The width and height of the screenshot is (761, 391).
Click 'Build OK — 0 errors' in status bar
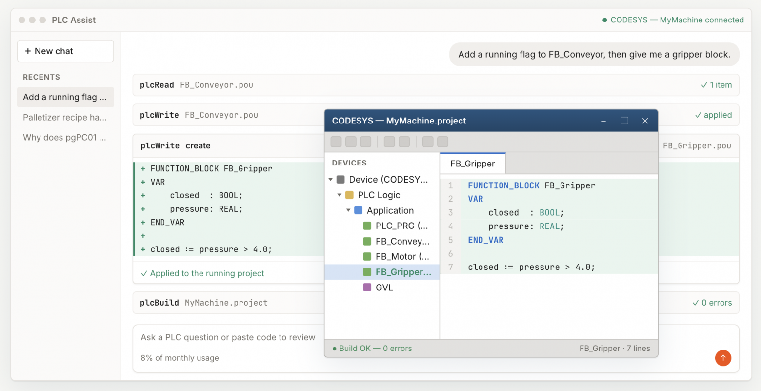coord(372,348)
